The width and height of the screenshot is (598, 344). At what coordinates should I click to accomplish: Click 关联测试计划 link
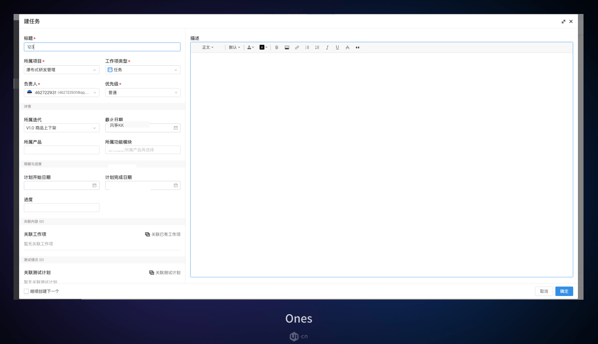(165, 273)
